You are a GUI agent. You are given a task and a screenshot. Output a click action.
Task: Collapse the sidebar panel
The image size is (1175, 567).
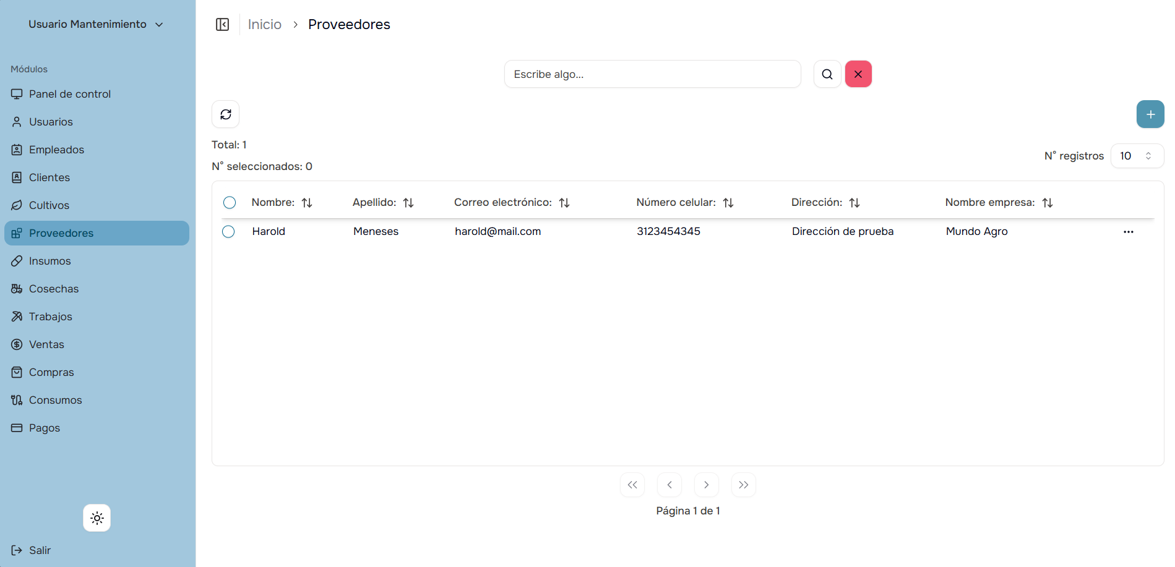222,24
